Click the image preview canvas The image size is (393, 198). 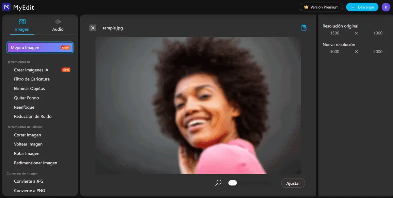coord(198,105)
